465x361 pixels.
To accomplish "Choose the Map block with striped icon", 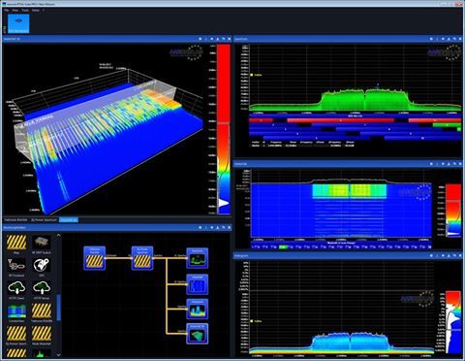I will pyautogui.click(x=16, y=243).
